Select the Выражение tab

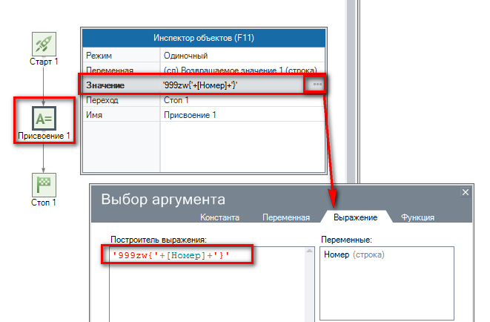tap(355, 217)
